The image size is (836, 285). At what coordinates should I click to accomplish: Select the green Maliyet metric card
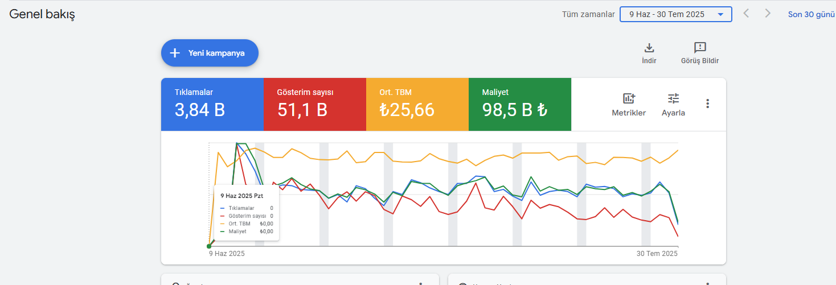(x=520, y=105)
